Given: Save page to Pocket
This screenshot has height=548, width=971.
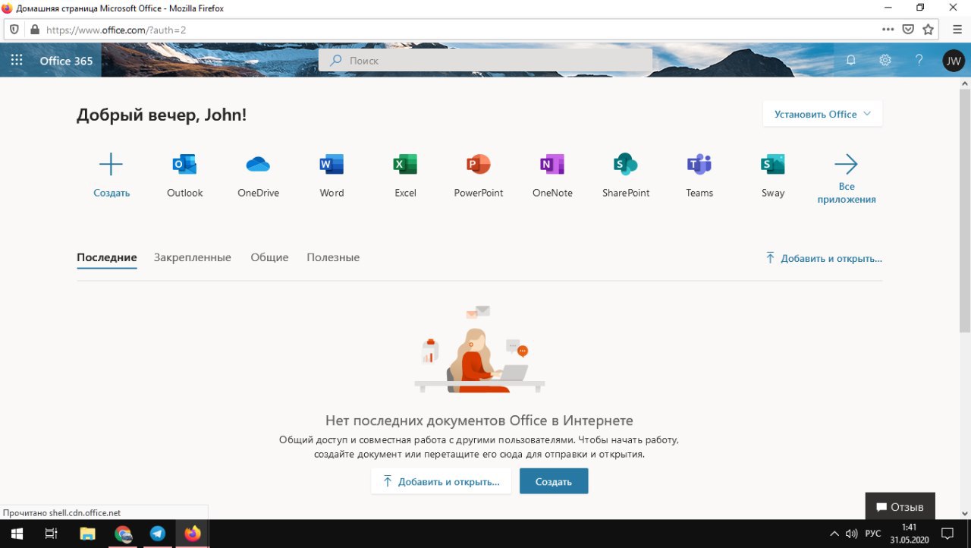Looking at the screenshot, I should pos(908,30).
